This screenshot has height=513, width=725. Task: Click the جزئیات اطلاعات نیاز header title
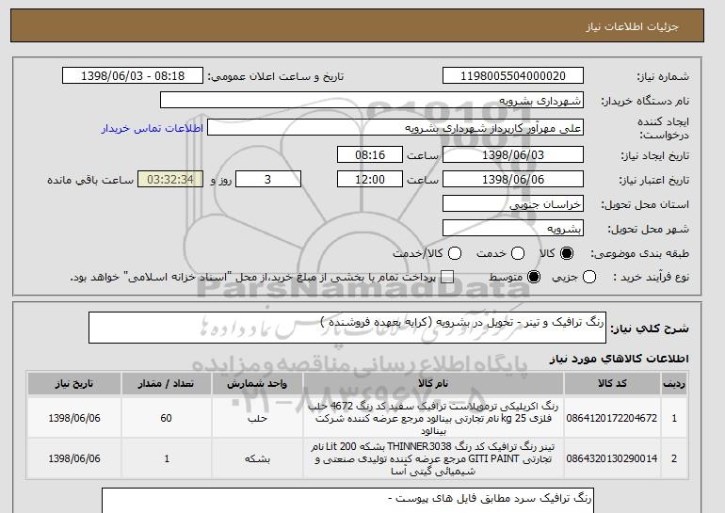(x=632, y=26)
